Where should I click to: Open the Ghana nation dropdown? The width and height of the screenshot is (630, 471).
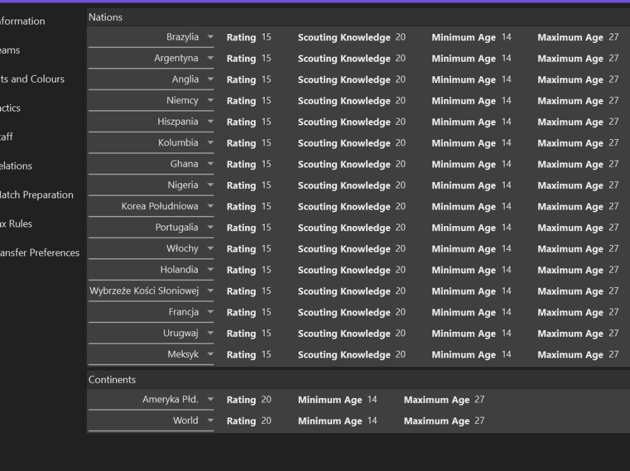[151, 164]
